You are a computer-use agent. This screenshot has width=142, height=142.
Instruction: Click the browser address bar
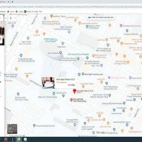71,7
